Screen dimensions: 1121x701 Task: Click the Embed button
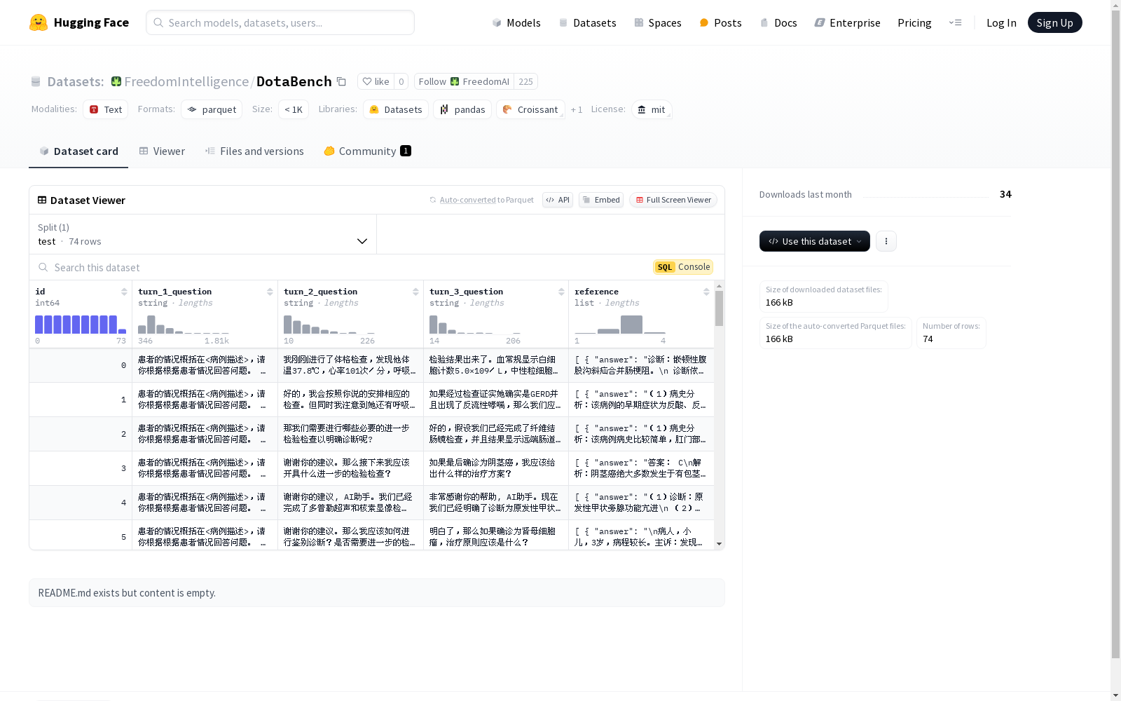pos(601,200)
